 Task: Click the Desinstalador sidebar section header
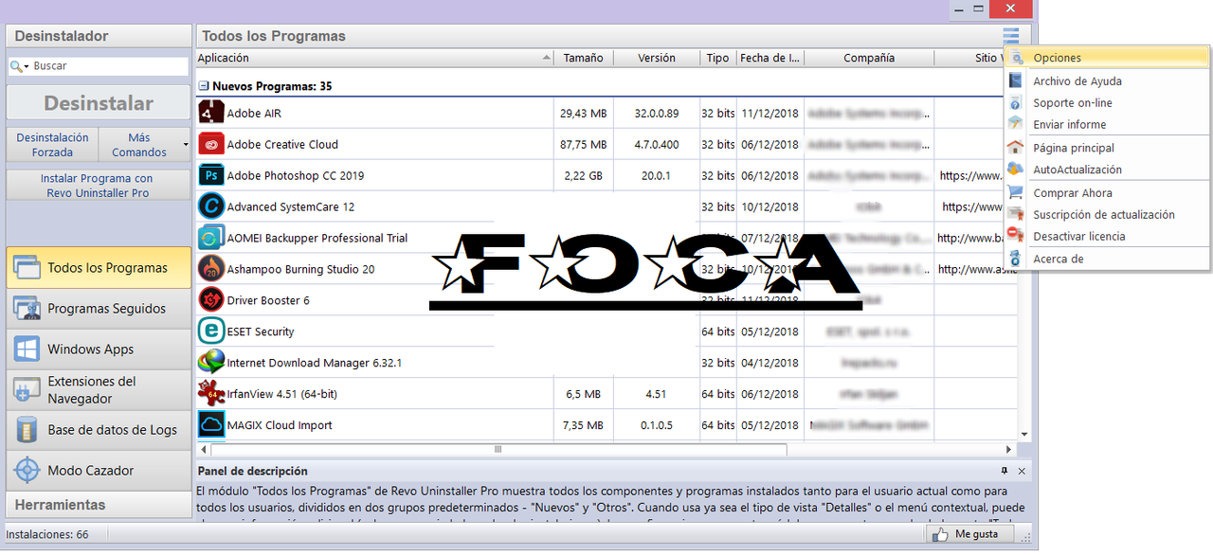pyautogui.click(x=99, y=36)
